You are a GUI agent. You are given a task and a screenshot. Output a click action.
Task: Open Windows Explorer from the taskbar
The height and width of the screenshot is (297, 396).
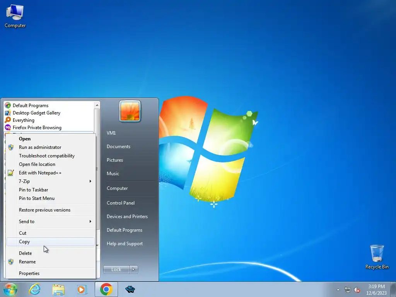click(58, 289)
